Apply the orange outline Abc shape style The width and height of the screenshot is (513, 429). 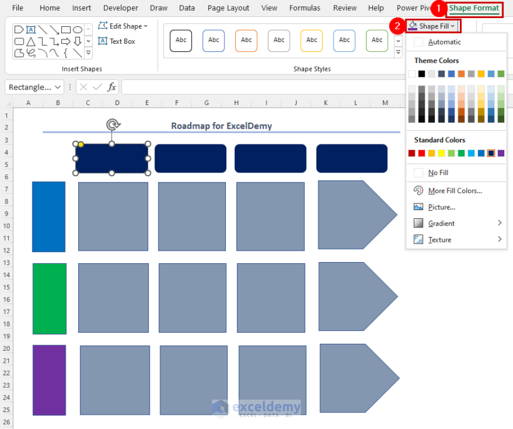point(246,41)
